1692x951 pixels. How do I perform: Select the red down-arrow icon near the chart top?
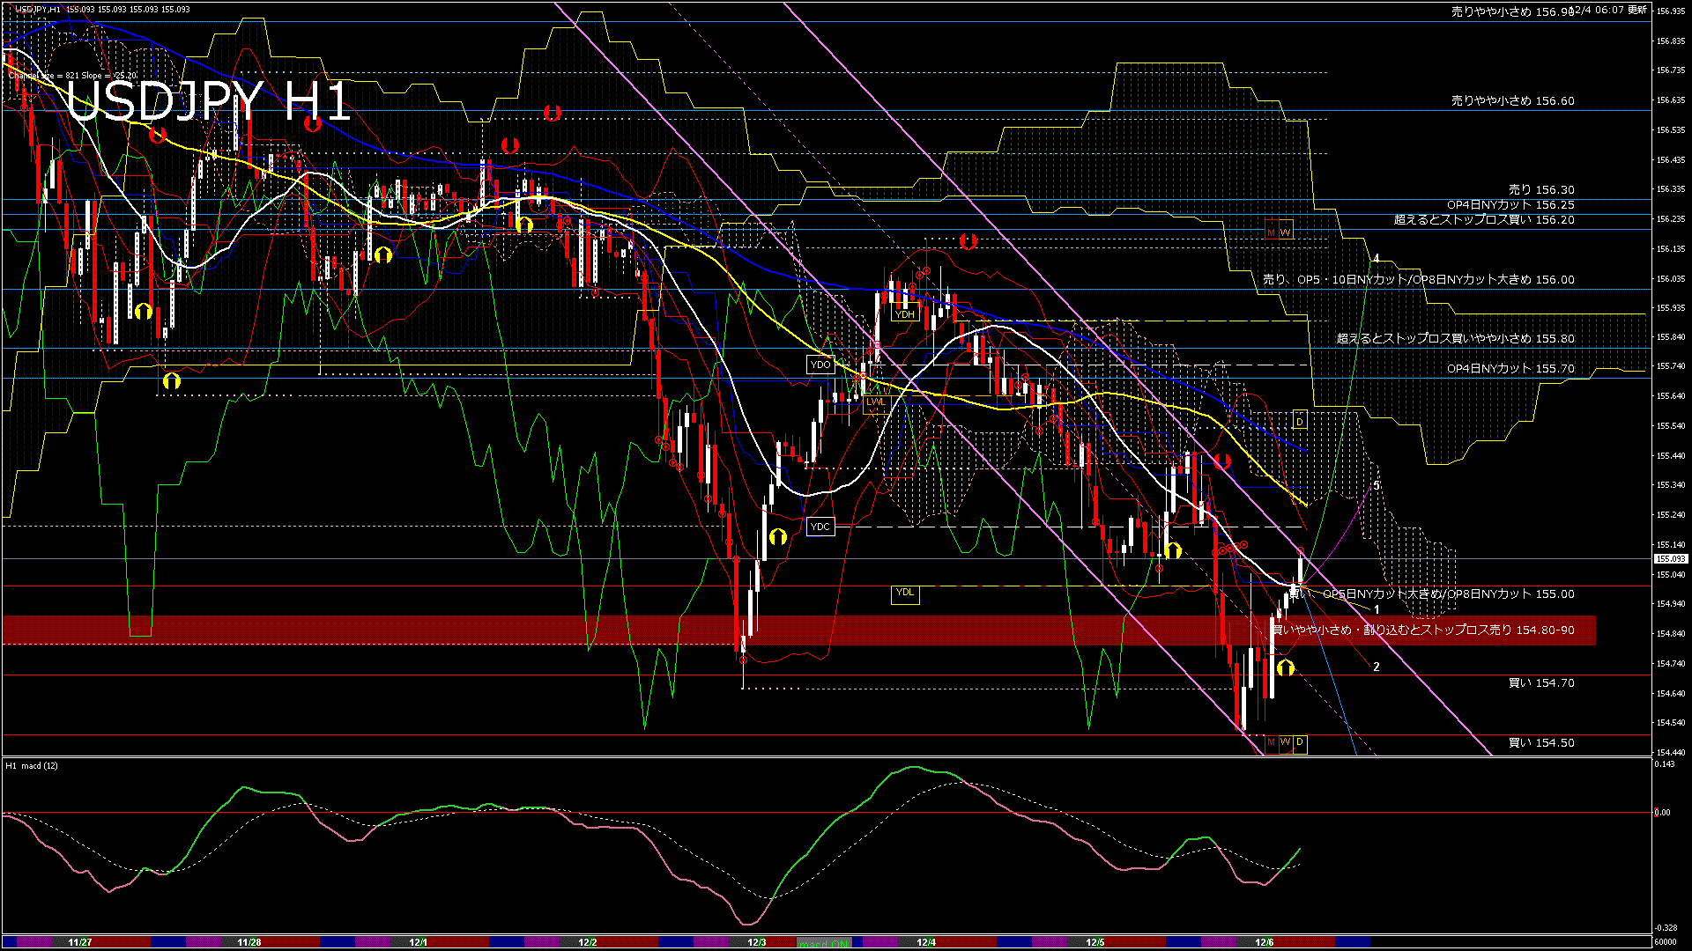[x=553, y=113]
